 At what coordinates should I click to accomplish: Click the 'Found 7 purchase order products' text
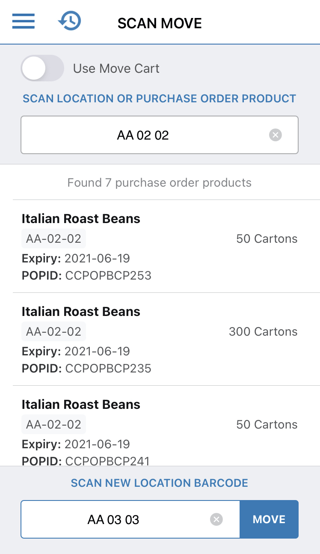point(160,183)
